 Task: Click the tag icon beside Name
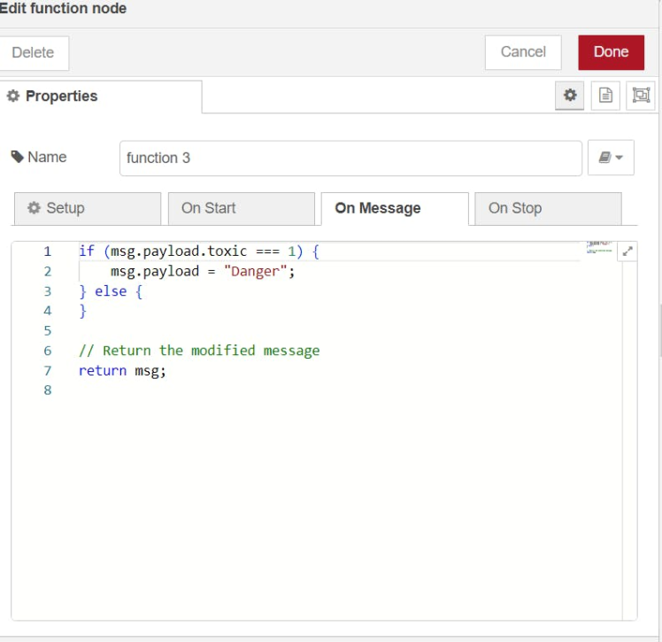[18, 157]
